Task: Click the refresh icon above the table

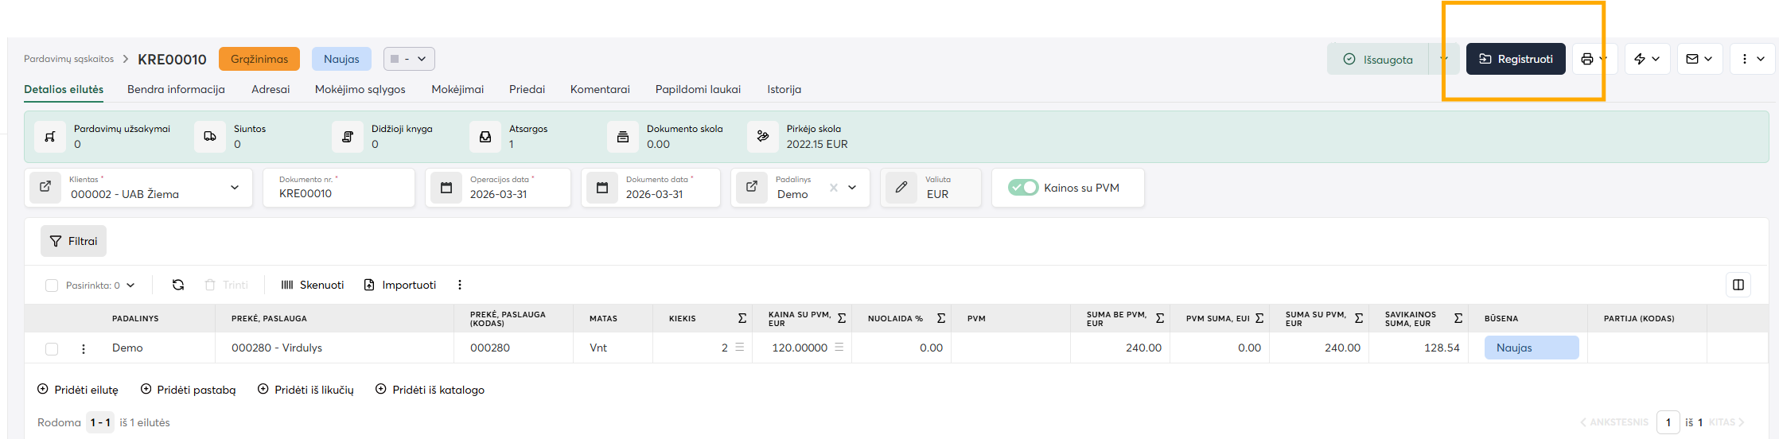Action: pos(178,285)
